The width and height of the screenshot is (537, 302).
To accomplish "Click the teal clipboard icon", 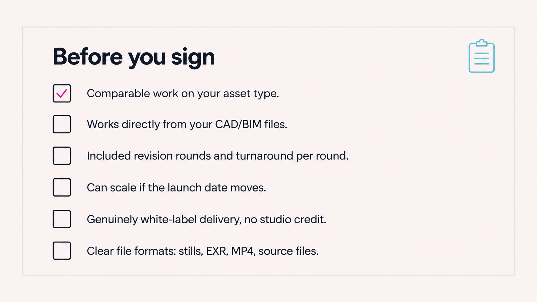I will (481, 56).
